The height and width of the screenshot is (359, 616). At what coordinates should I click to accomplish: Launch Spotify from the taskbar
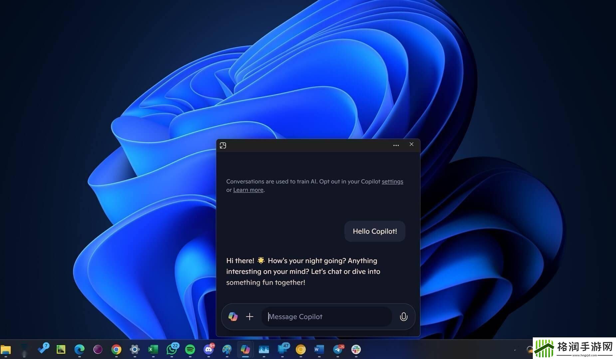[x=190, y=350]
